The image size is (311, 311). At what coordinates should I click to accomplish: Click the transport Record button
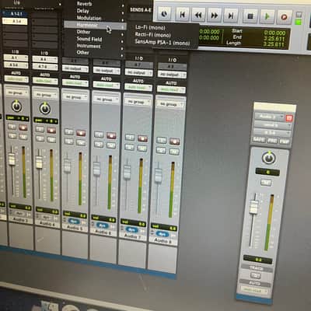coord(285,17)
